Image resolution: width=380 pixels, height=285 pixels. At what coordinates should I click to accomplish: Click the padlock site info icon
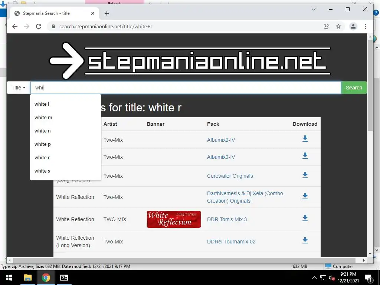(x=53, y=26)
